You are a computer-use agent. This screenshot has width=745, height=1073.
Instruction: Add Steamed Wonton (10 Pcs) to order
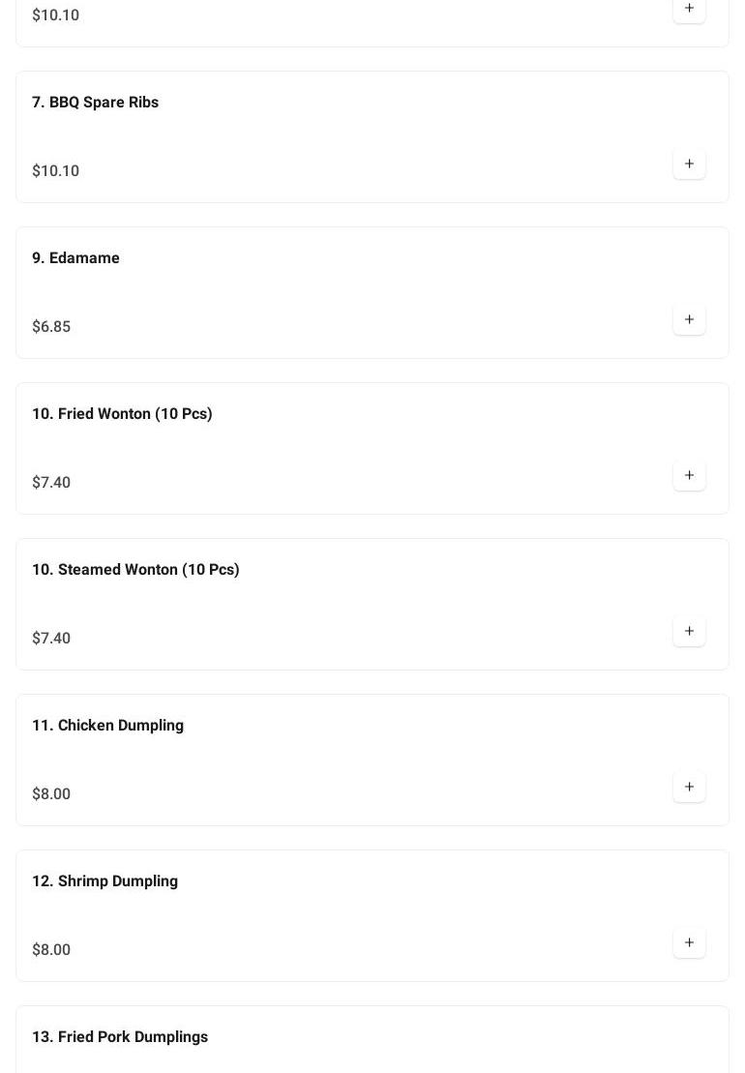coord(689,632)
